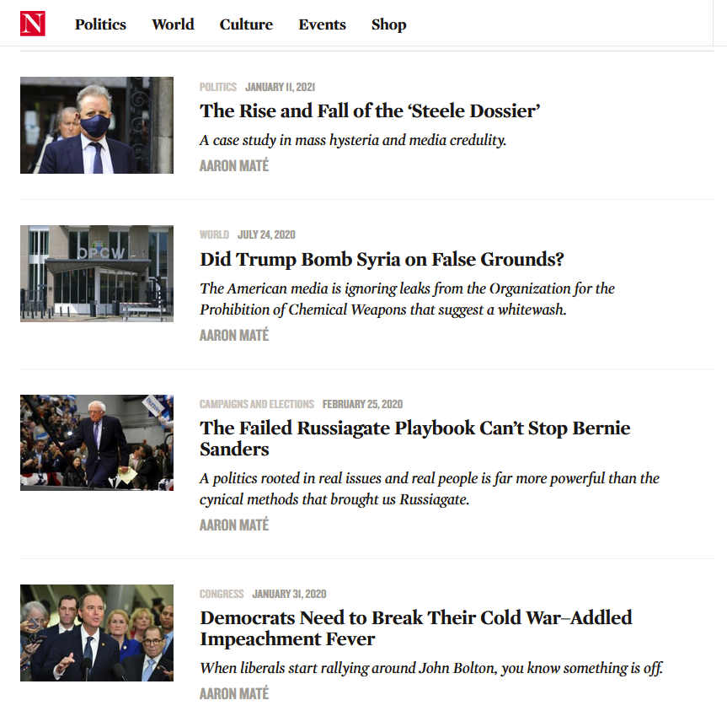This screenshot has height=711, width=727.
Task: Open Aaron Maté byline under Syria article
Action: (234, 335)
